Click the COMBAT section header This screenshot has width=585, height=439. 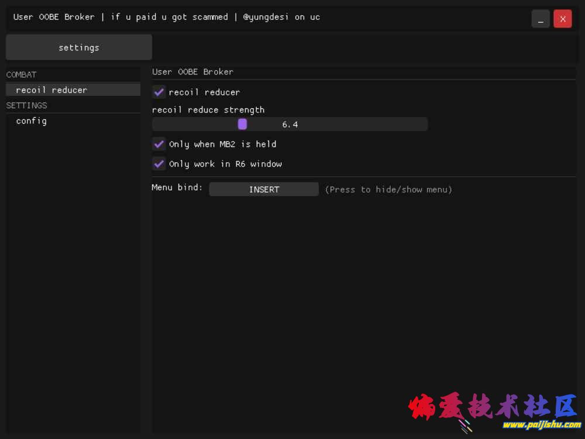(21, 74)
